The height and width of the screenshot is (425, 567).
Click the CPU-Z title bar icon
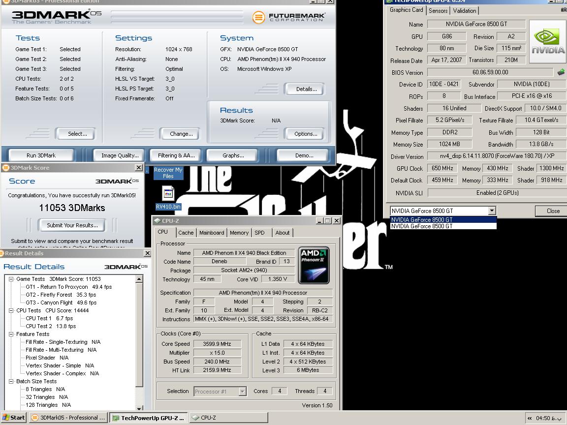coord(157,221)
